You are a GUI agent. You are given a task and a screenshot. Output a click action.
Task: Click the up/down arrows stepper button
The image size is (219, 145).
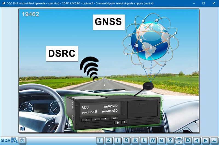179,140
